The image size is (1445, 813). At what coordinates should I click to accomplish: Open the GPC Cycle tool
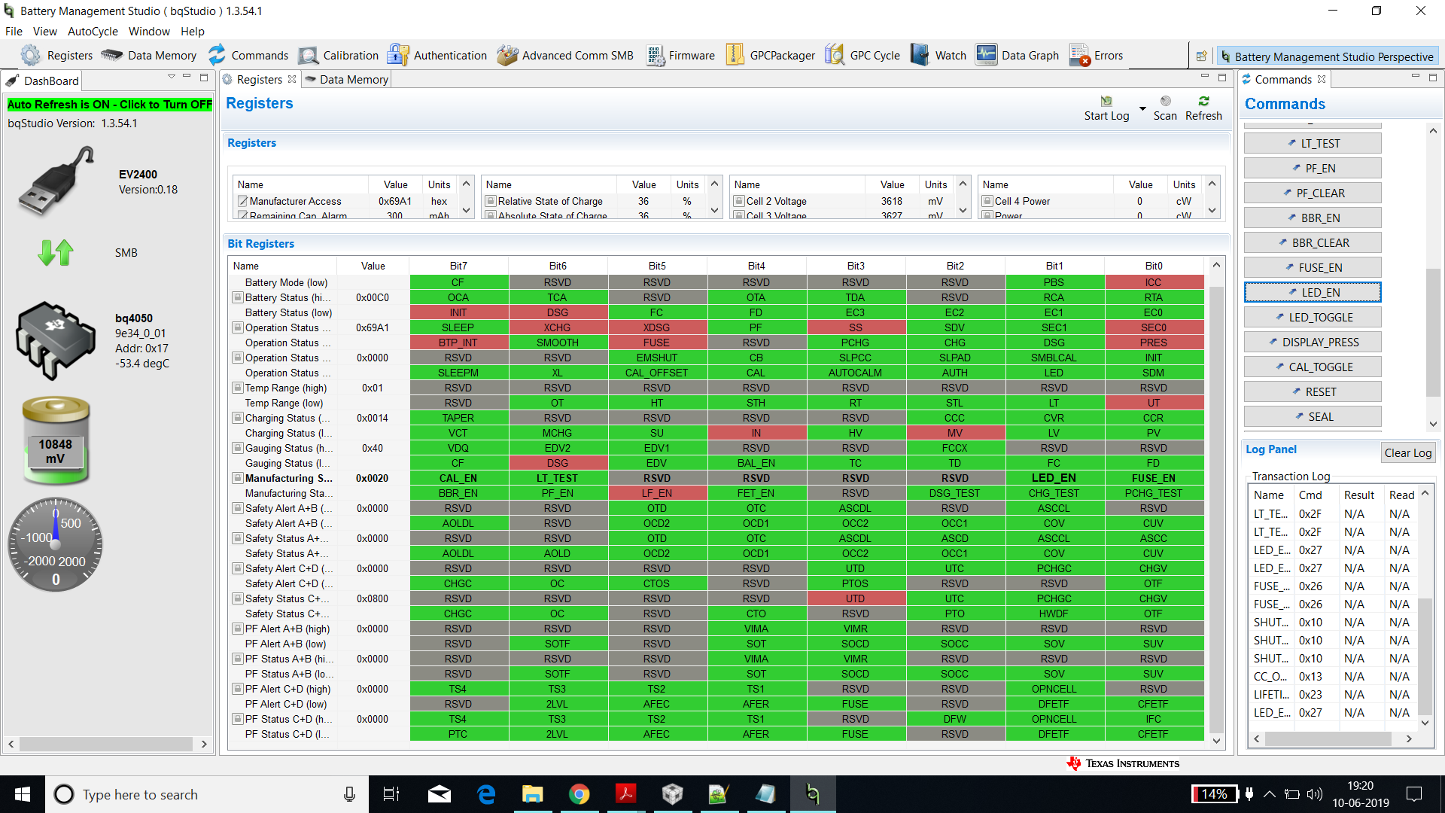[x=862, y=56]
